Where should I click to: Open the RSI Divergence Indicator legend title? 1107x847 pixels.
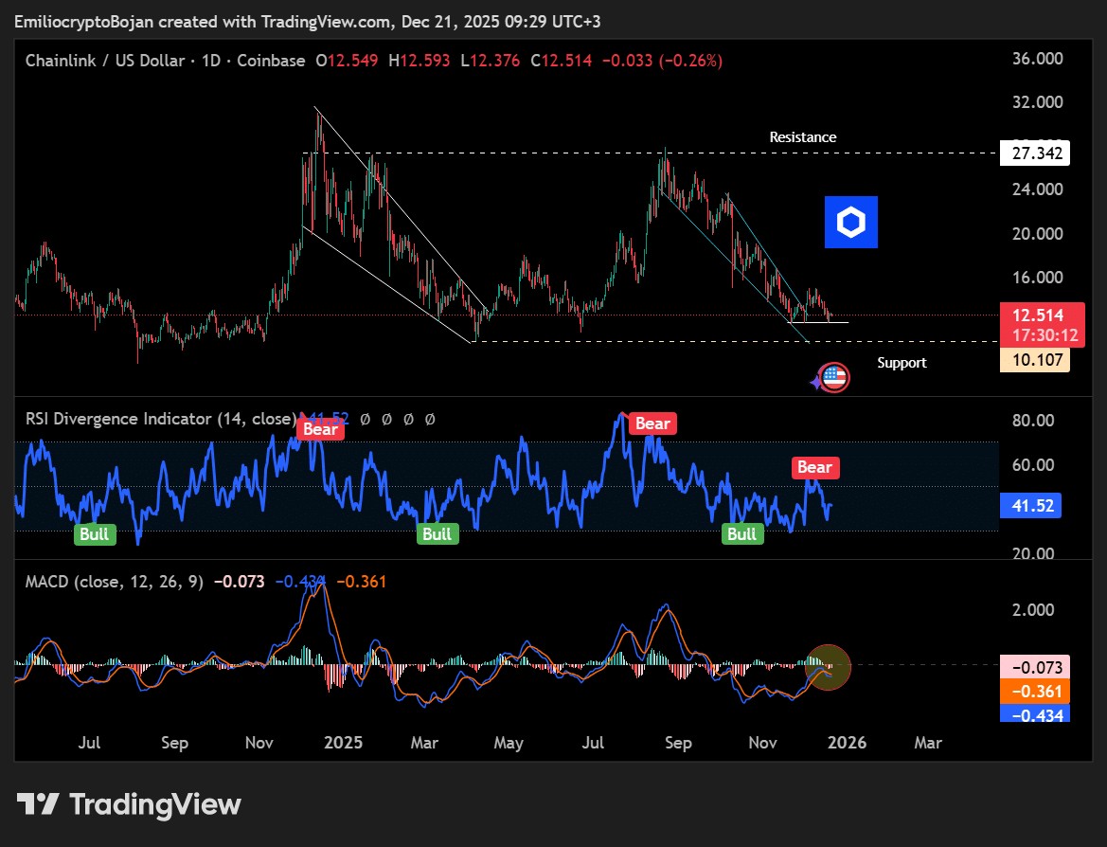point(159,419)
